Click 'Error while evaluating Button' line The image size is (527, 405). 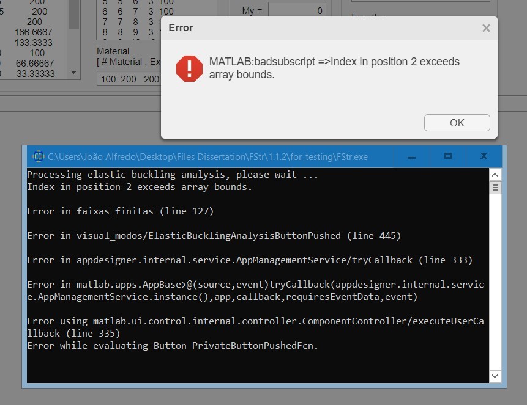point(173,346)
